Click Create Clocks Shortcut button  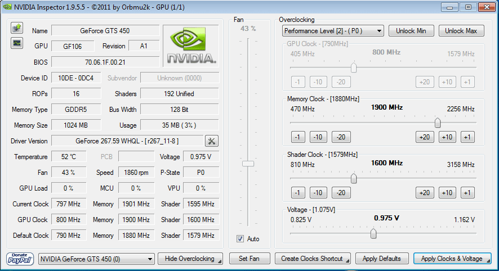point(313,259)
